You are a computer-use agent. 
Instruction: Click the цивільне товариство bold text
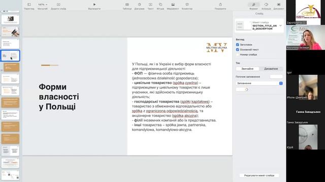(x=153, y=83)
